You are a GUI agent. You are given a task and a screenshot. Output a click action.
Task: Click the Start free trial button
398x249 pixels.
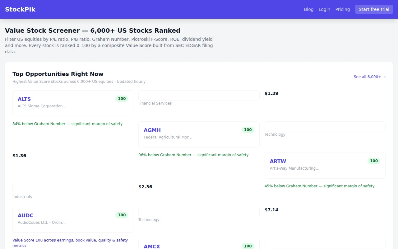374,9
